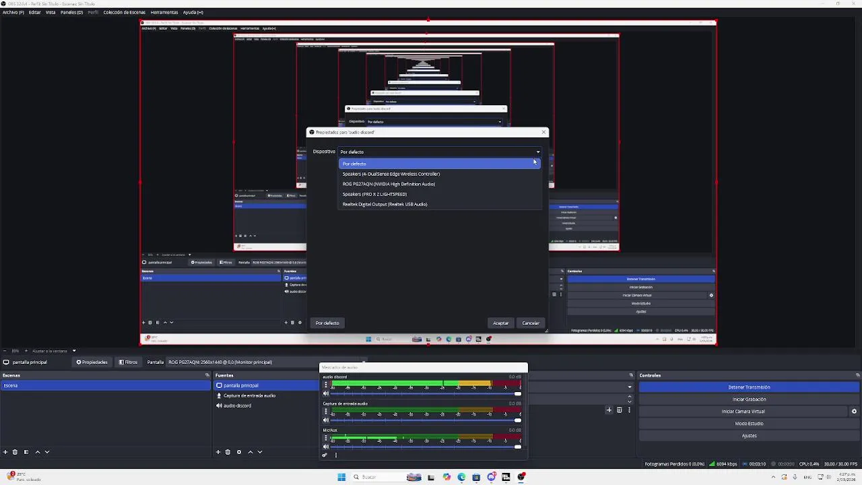This screenshot has height=485, width=862.
Task: Move source up with the Fuentes up arrow
Action: click(251, 452)
